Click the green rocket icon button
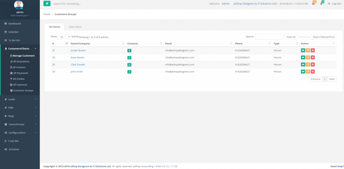This screenshot has width=344, height=169. [47, 4]
